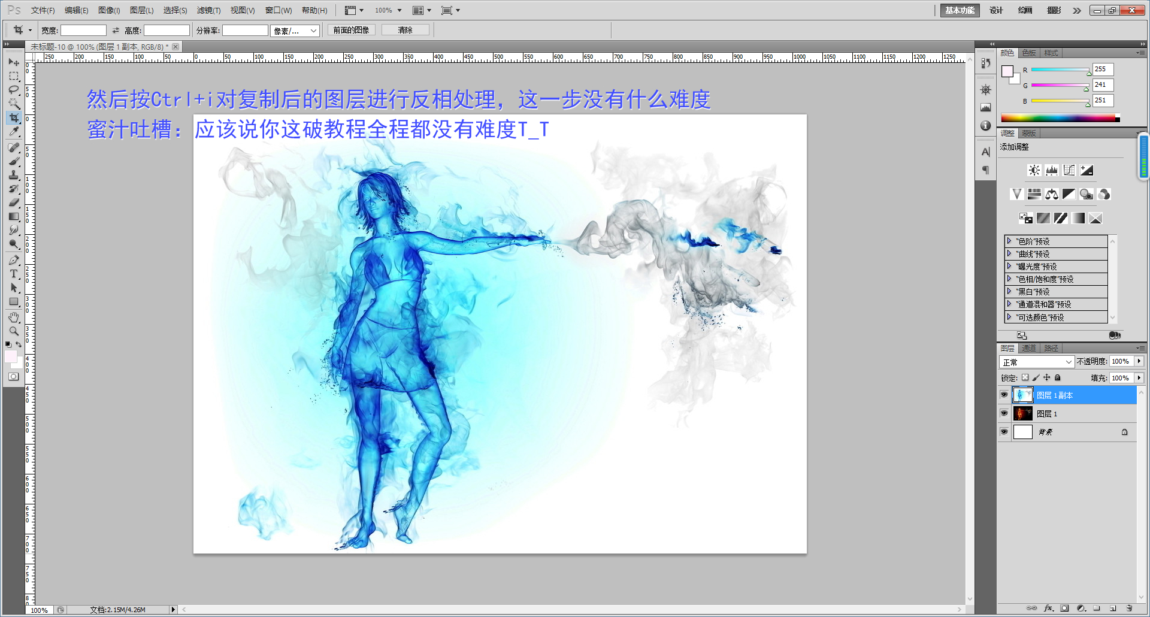Toggle lock image pixels
This screenshot has height=617, width=1150.
point(1036,377)
